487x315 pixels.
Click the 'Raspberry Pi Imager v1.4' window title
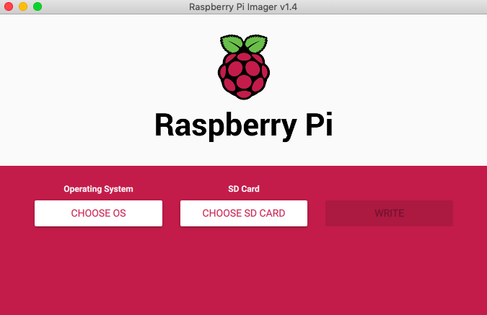pyautogui.click(x=243, y=6)
